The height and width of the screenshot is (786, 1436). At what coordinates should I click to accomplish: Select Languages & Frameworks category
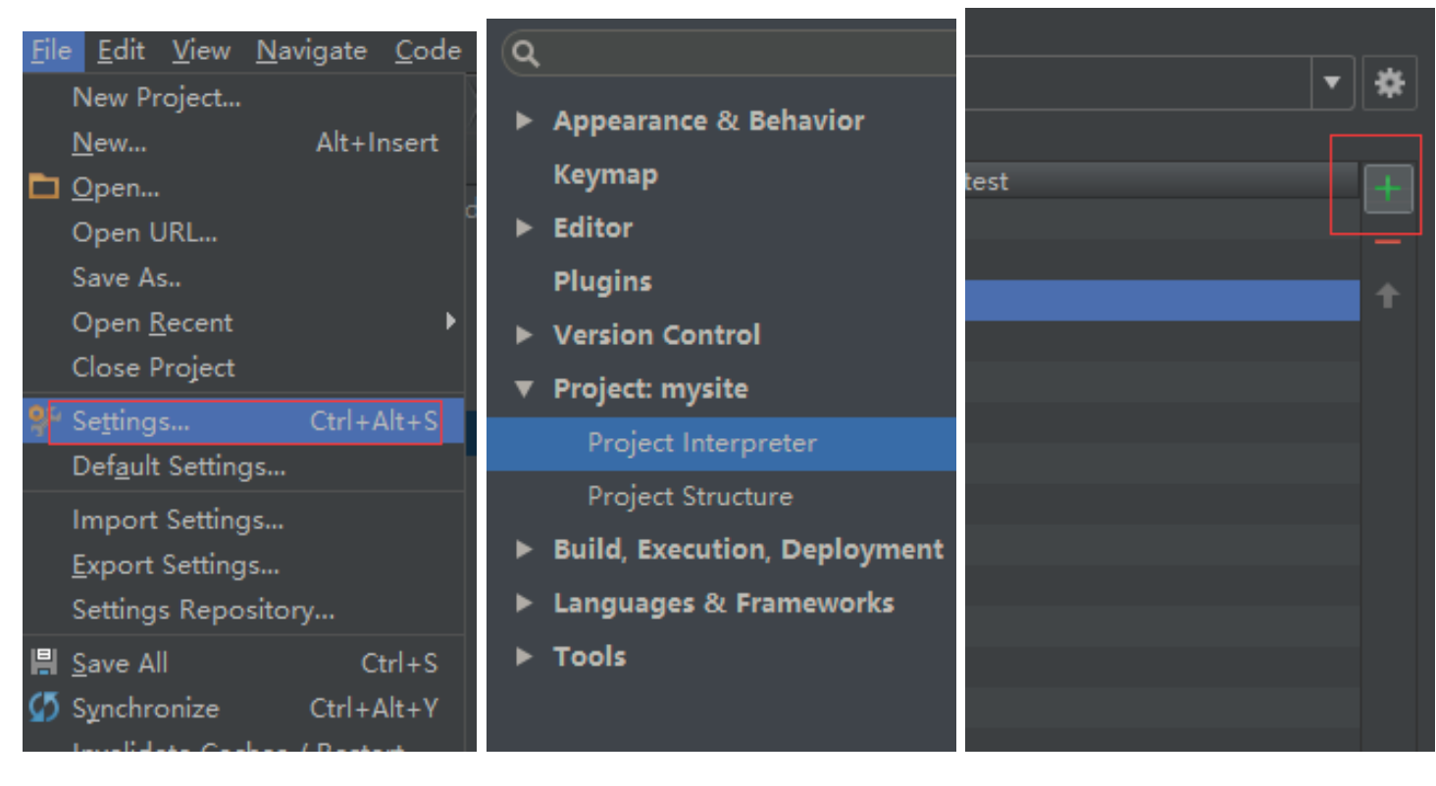(723, 604)
